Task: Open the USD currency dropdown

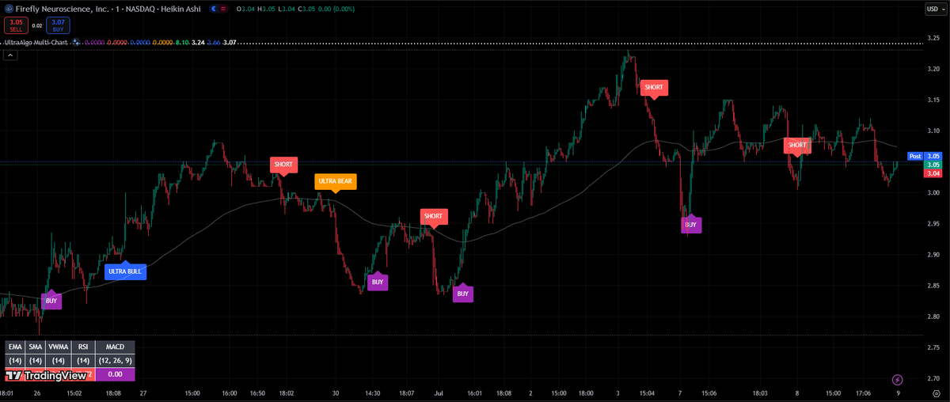Action: (935, 9)
